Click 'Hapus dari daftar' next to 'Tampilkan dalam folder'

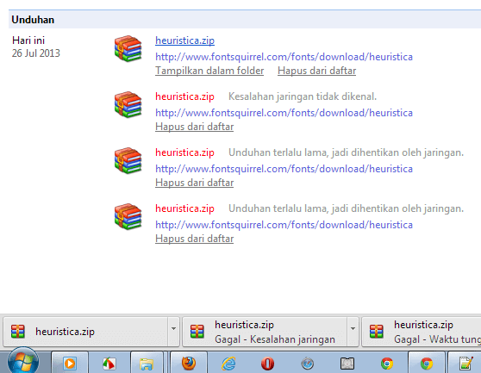coord(316,71)
